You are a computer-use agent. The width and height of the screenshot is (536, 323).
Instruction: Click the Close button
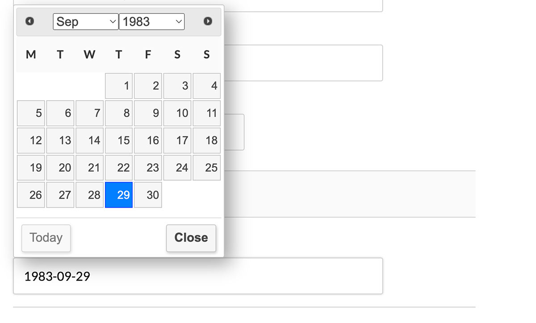pyautogui.click(x=191, y=238)
